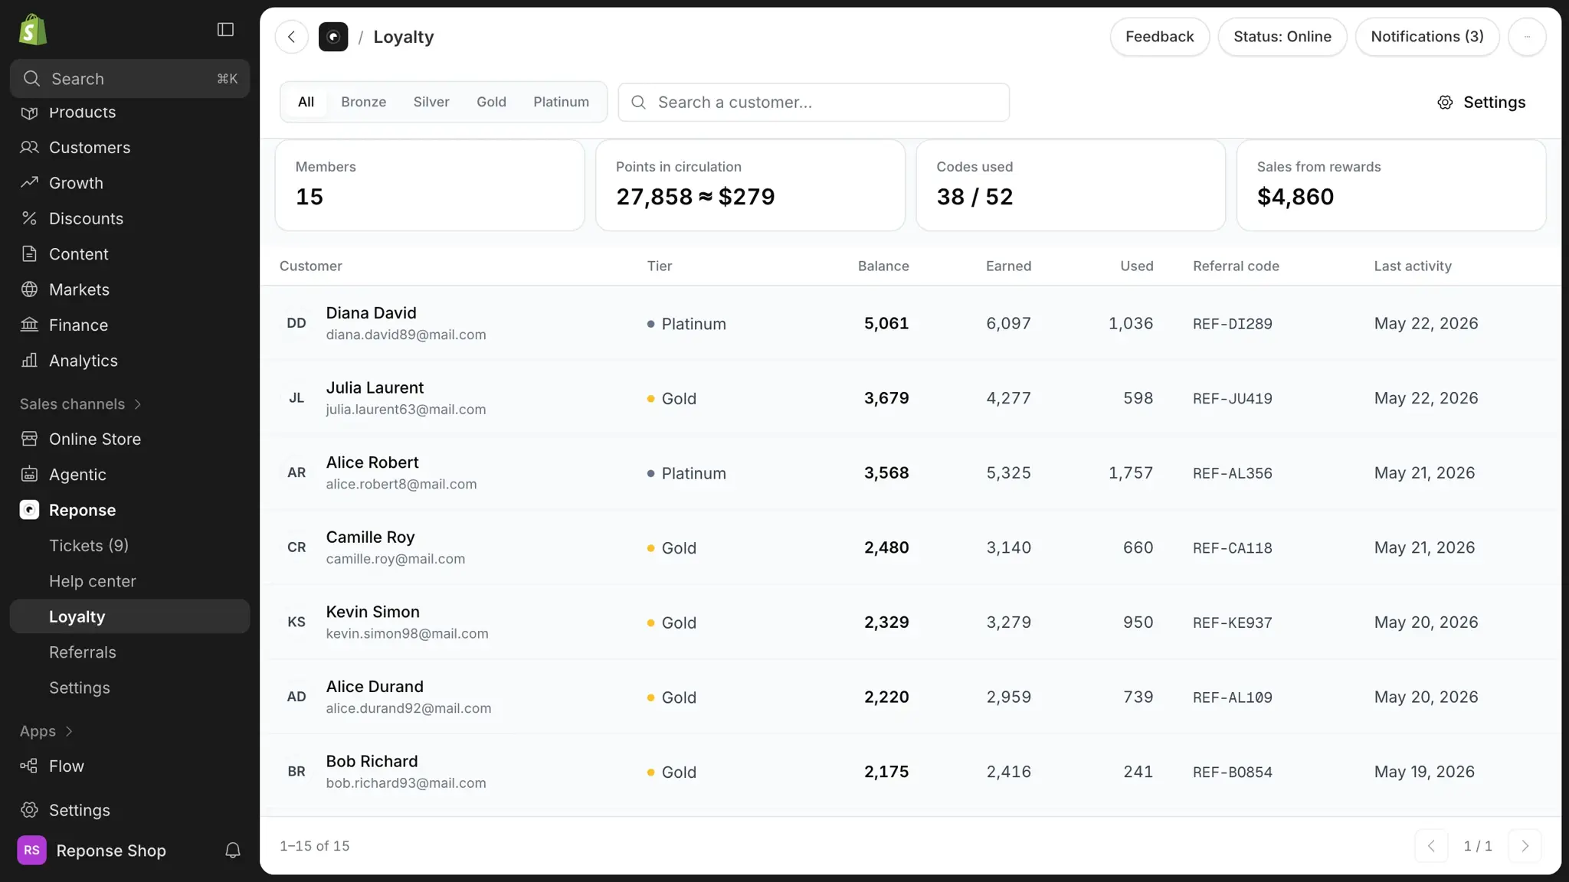The height and width of the screenshot is (882, 1569).
Task: Open the more options ellipsis button
Action: (1527, 37)
